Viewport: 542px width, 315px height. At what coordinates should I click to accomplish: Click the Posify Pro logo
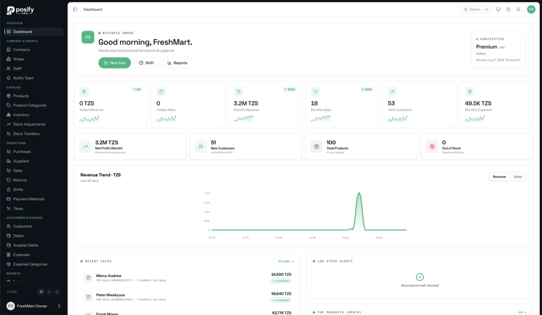(20, 11)
